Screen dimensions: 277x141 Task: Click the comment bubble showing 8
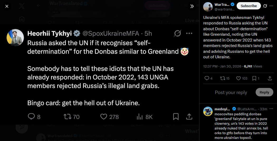click(x=34, y=117)
